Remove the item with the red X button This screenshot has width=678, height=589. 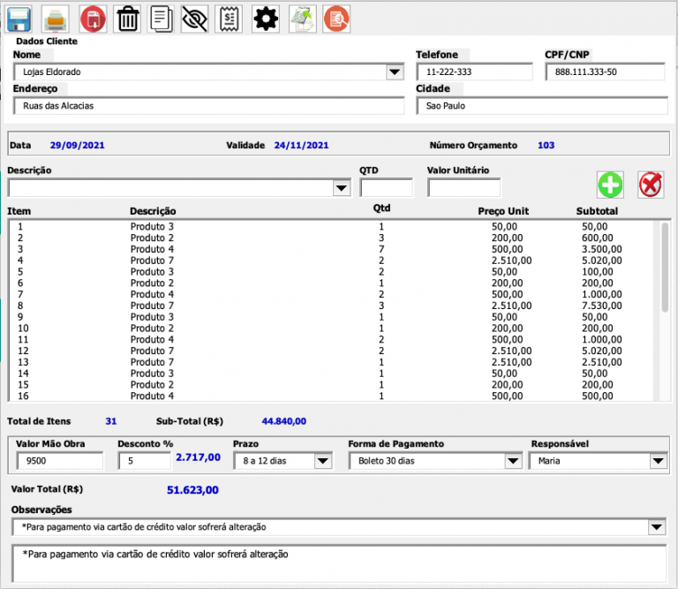click(651, 185)
